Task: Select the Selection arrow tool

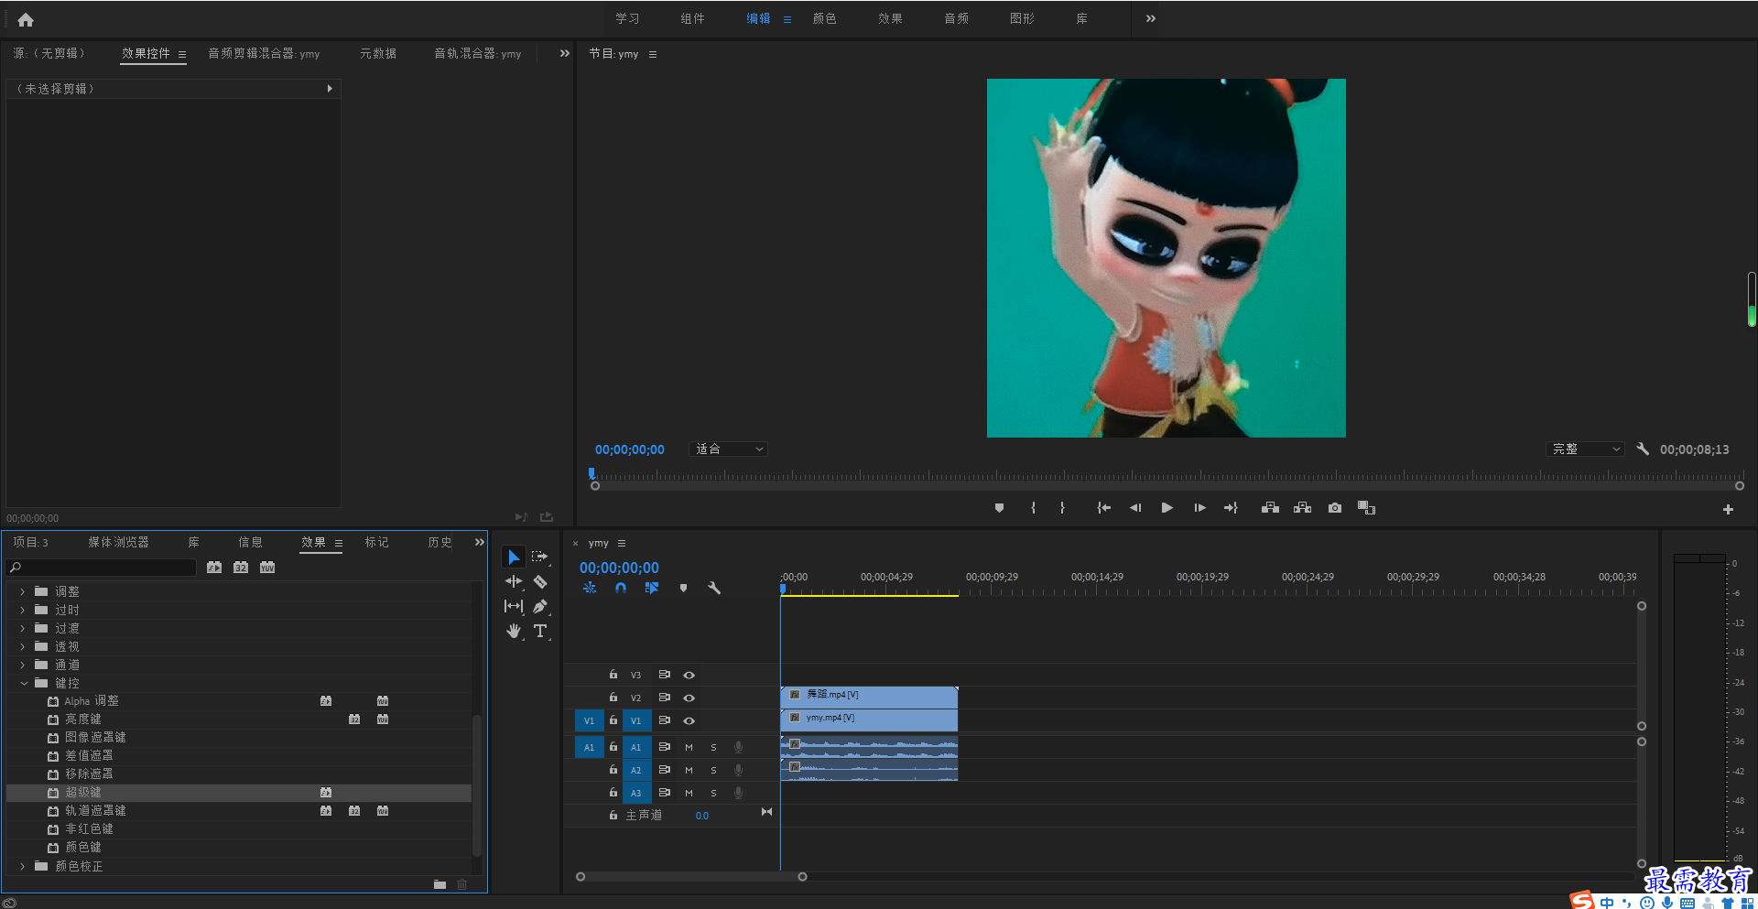Action: (x=514, y=557)
